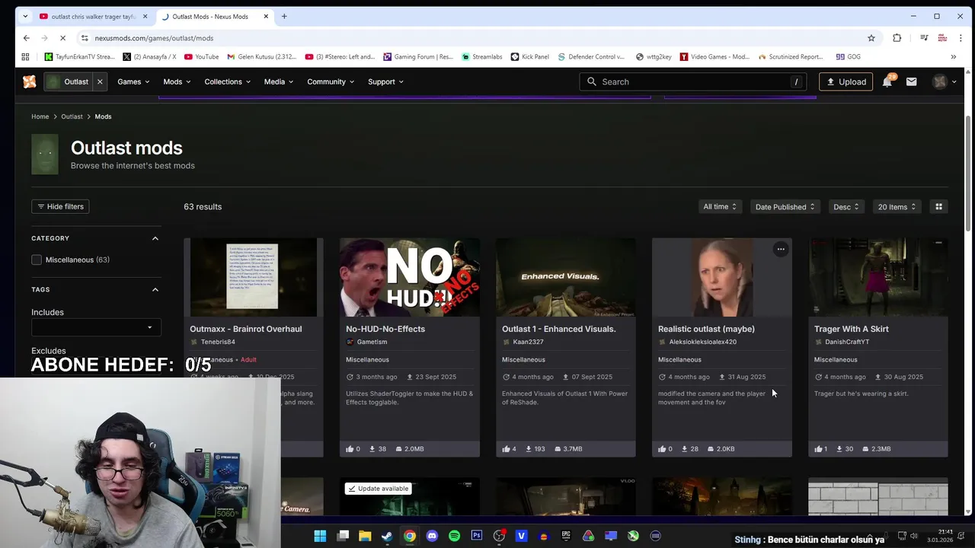Open three-dots menu on Realistic outlast card
Screen dimensions: 975x548
(x=781, y=249)
